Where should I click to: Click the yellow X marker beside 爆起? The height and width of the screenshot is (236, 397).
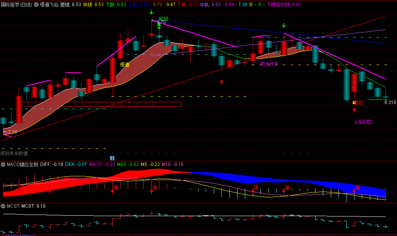point(354,103)
